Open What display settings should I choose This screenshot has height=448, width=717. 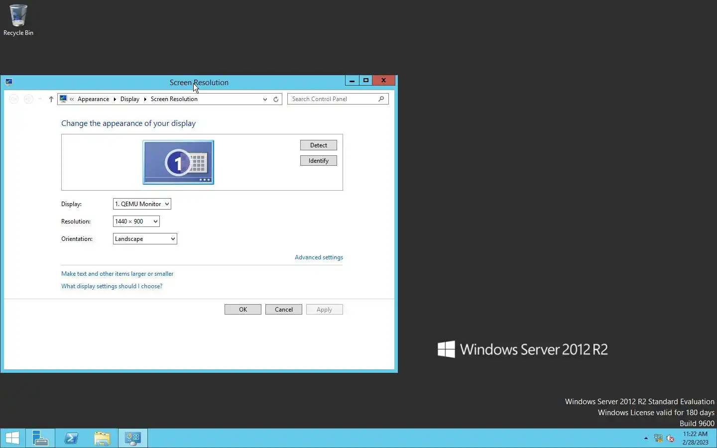(112, 286)
